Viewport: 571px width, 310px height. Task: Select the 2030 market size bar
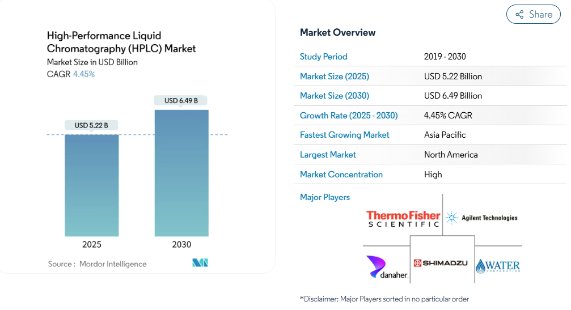point(181,173)
